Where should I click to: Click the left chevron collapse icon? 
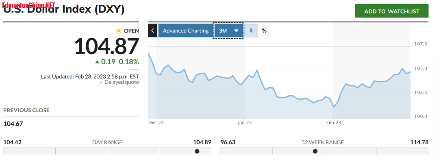(x=152, y=30)
